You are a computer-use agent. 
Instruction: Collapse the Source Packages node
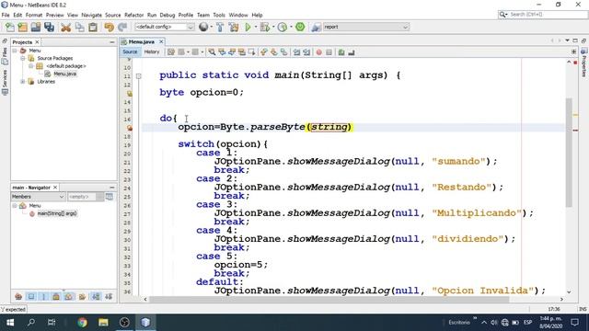(22, 59)
